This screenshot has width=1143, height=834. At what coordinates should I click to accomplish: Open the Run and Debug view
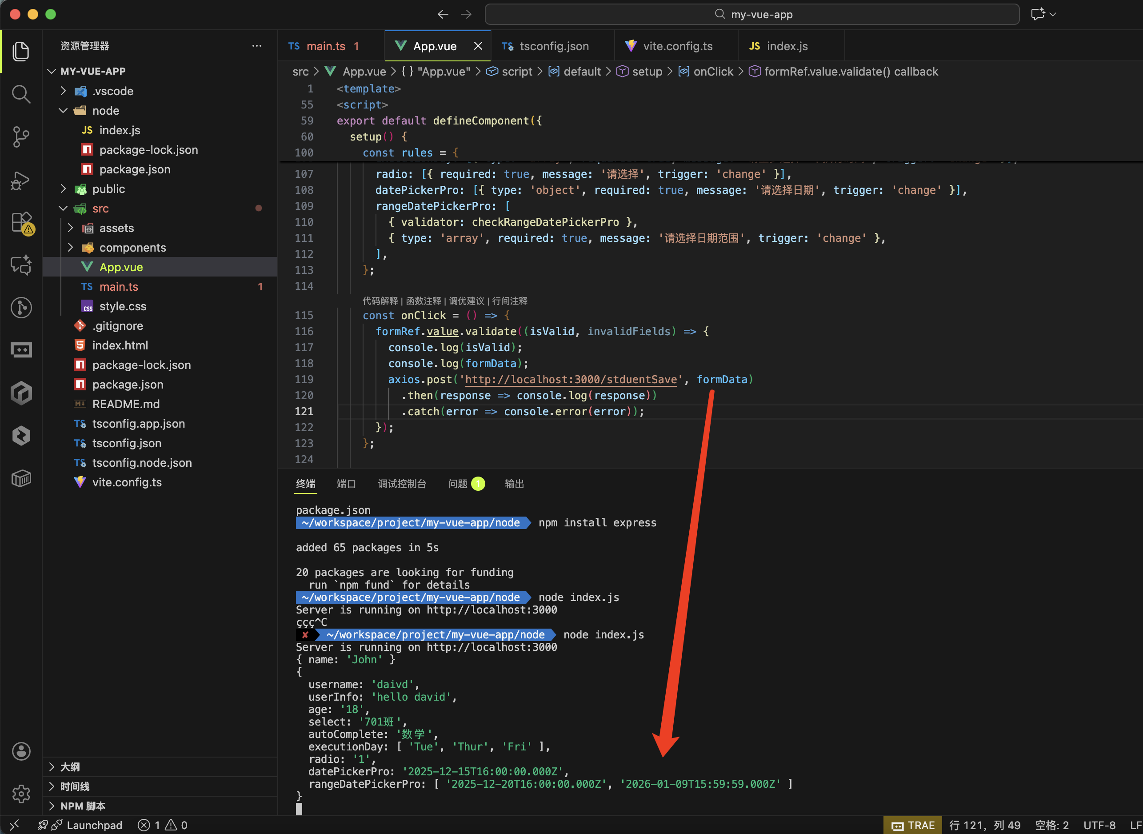coord(21,180)
